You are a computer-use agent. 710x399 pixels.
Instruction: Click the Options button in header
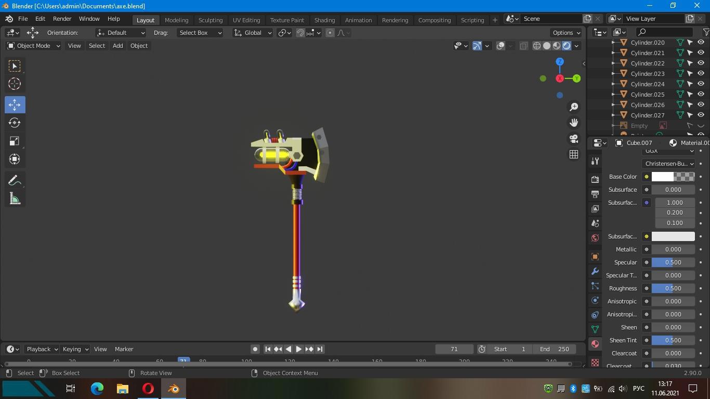pos(566,33)
